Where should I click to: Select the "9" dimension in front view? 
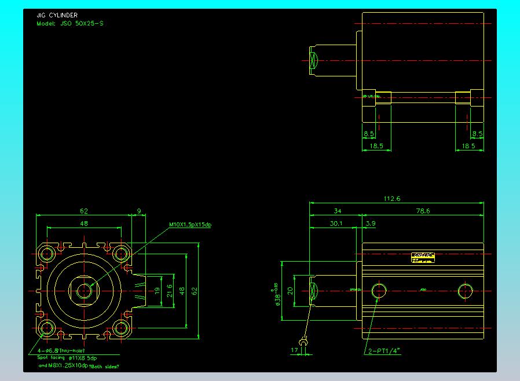pos(139,211)
